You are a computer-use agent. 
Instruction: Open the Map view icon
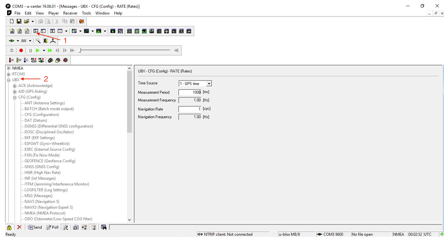coord(74,31)
